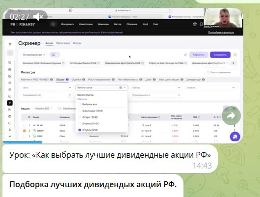Apply the Дивидендные аристократы США preset
This screenshot has height=197, width=260.
pos(125,63)
